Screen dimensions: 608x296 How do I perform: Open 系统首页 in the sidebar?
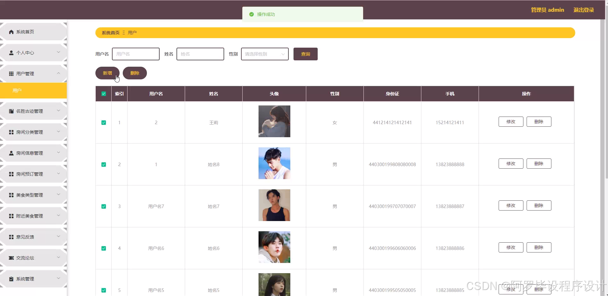click(x=33, y=32)
